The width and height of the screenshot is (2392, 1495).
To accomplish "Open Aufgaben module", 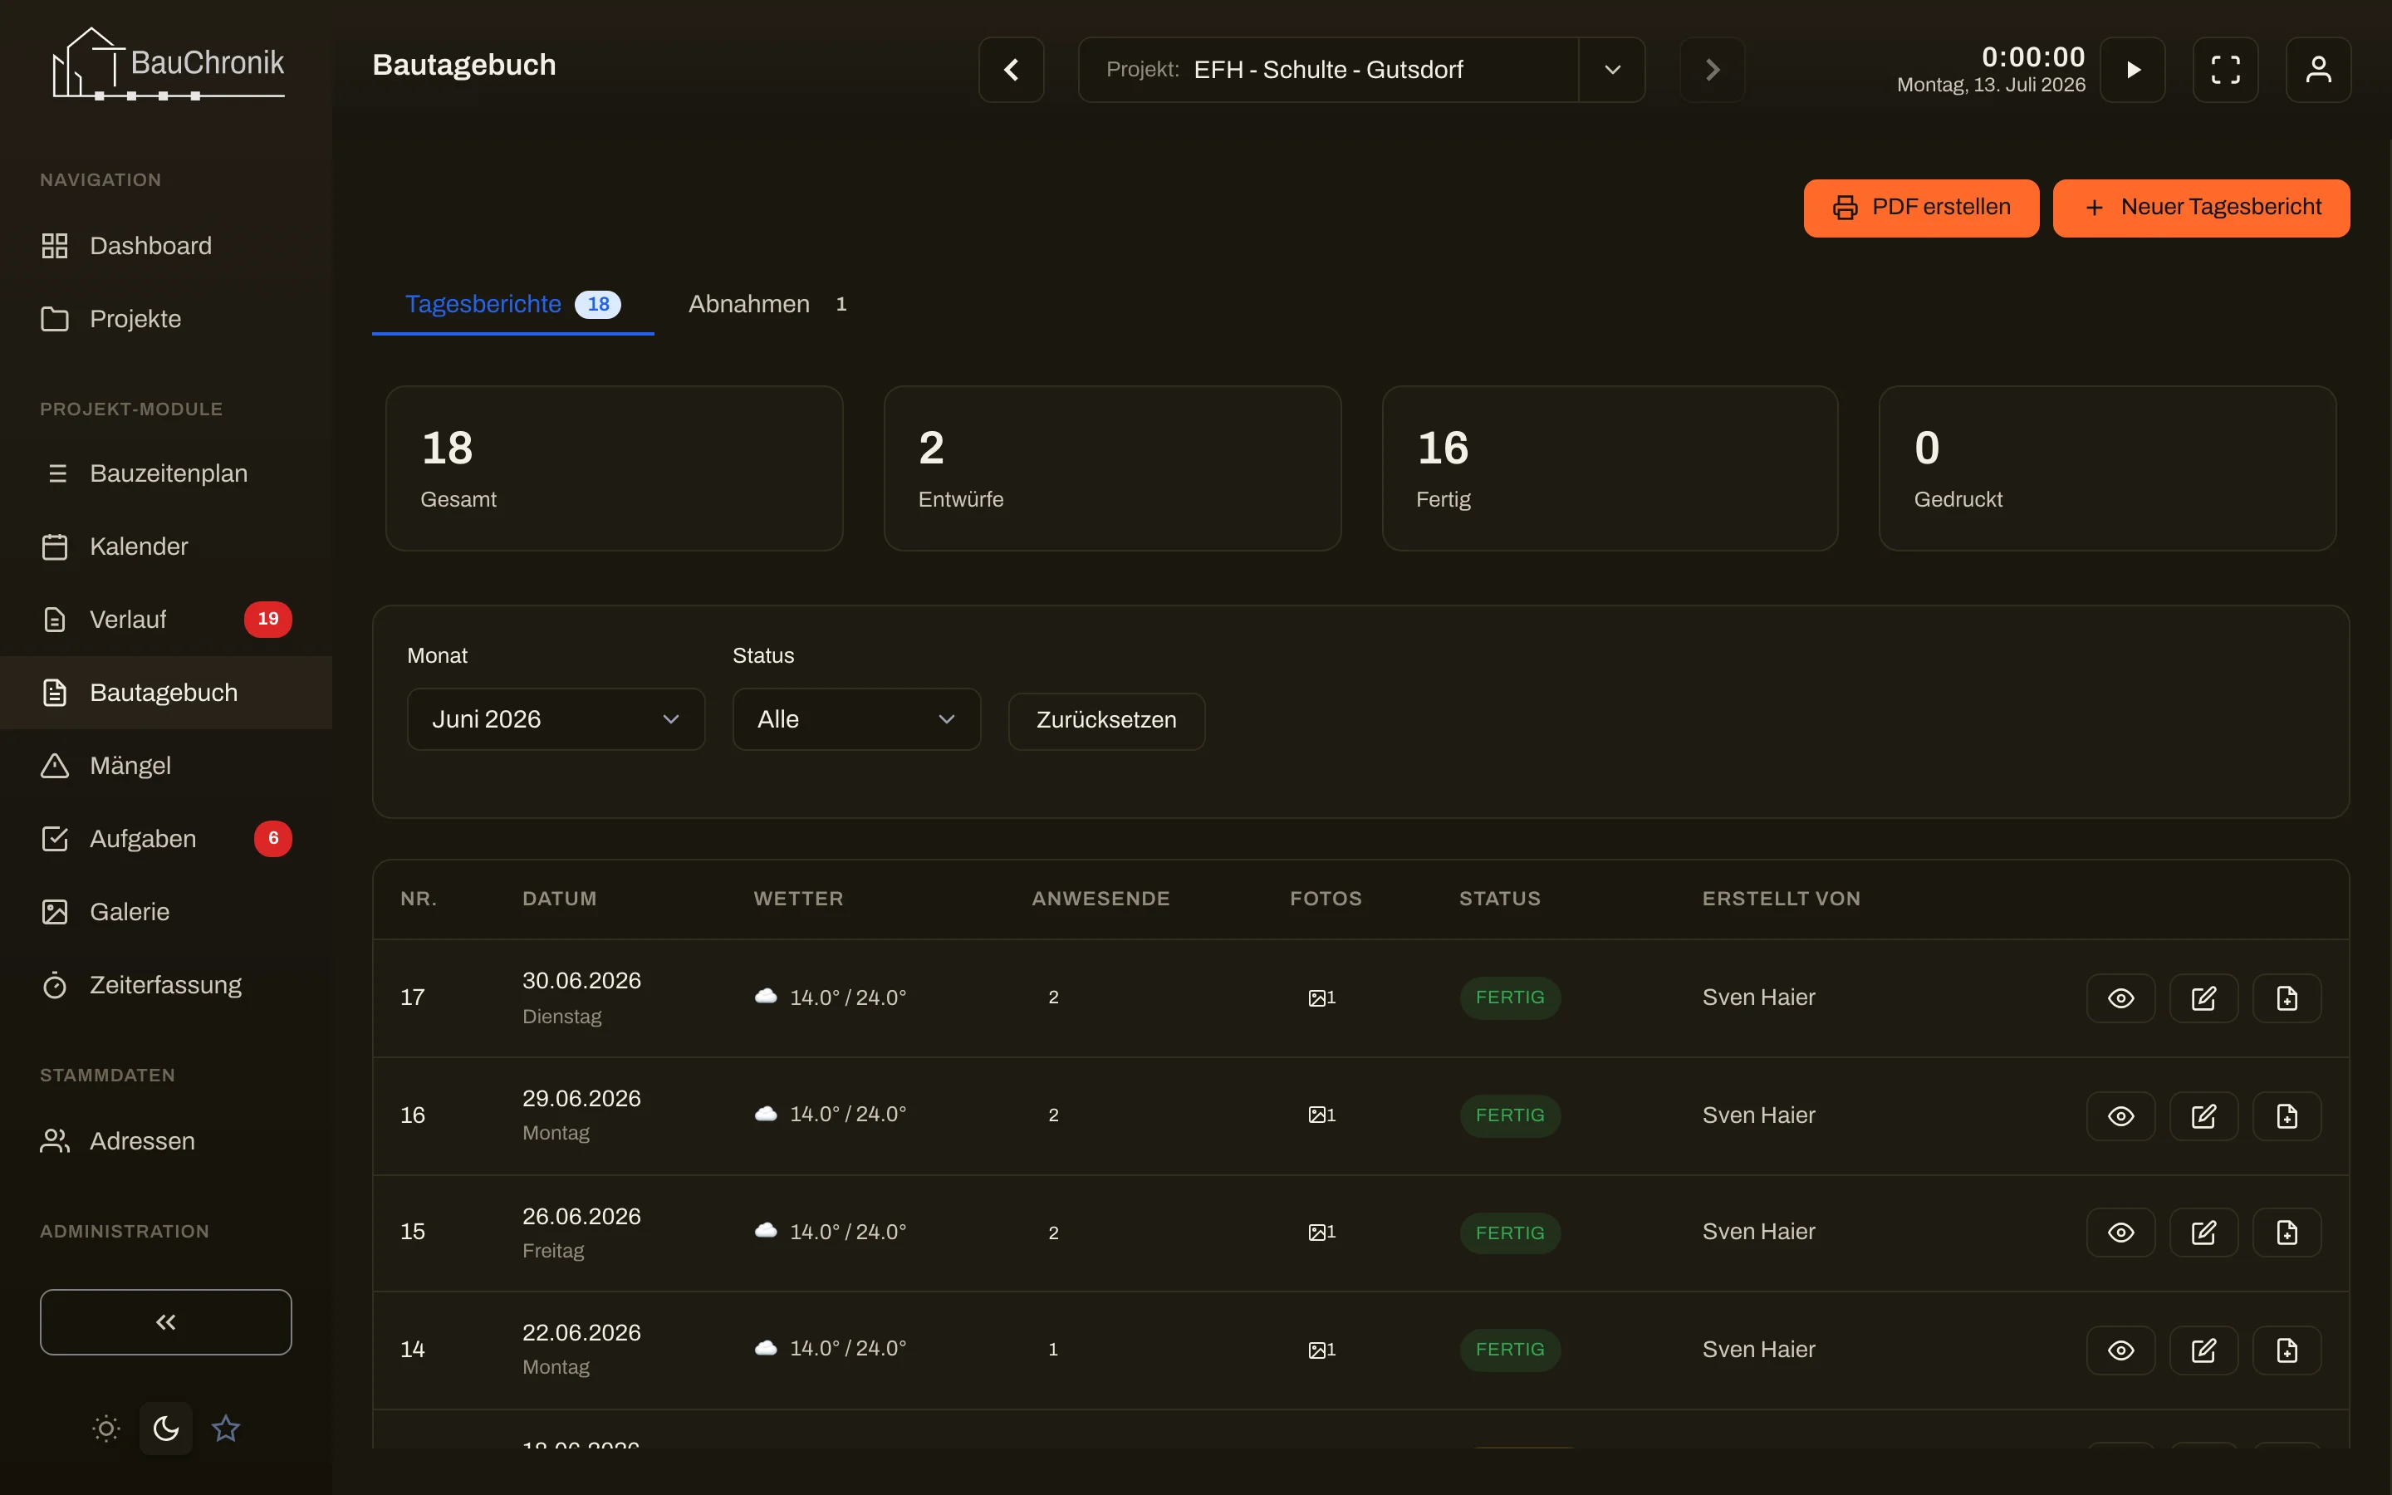I will pyautogui.click(x=166, y=839).
